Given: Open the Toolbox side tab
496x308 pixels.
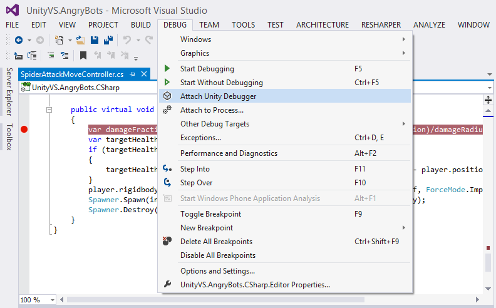Looking at the screenshot, I should (9, 137).
